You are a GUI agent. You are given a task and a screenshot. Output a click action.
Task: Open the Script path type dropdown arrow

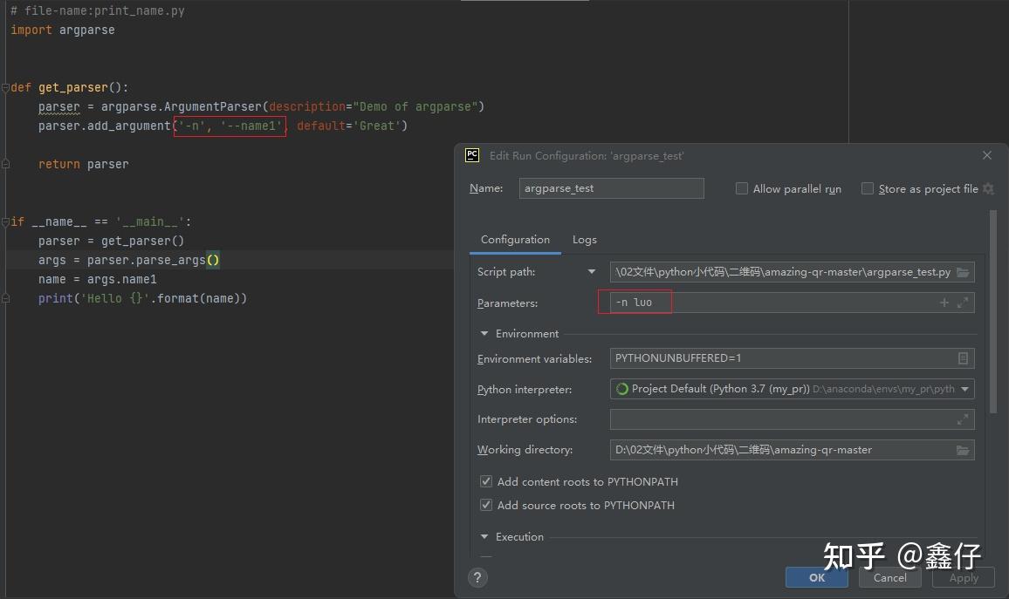pos(592,272)
